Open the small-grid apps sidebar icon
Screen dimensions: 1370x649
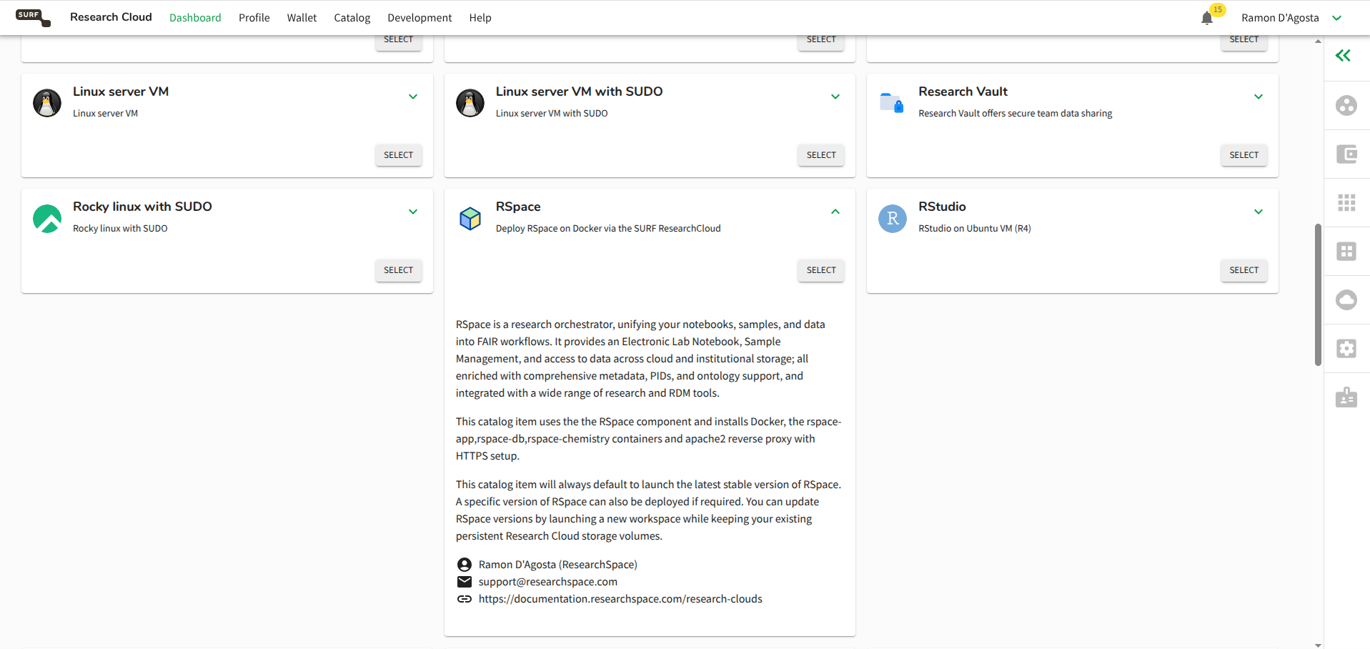[1346, 203]
